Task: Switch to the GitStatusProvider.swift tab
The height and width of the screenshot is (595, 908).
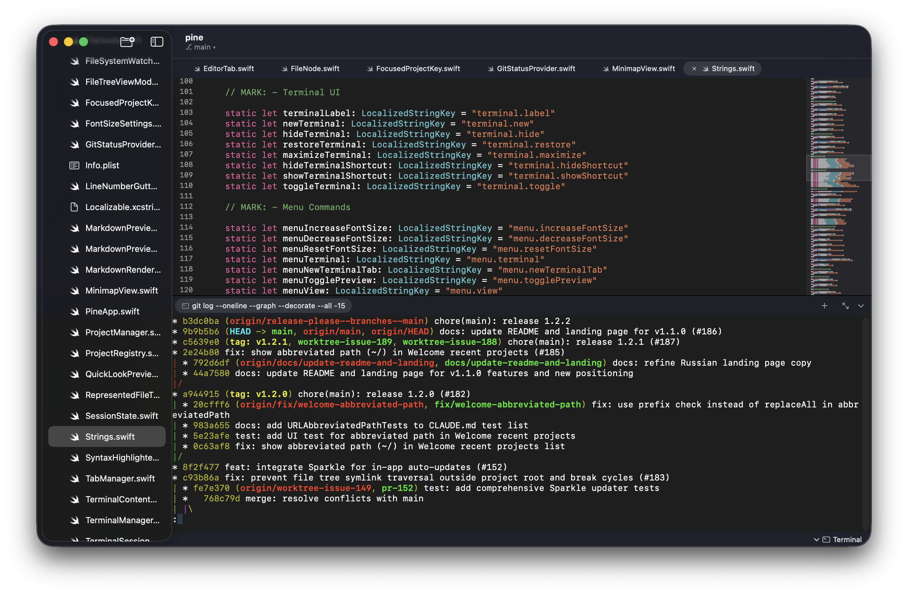Action: 536,68
